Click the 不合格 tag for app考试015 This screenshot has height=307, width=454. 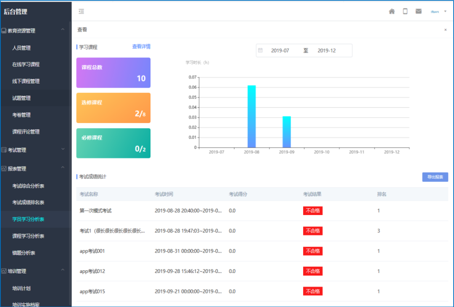coord(313,291)
